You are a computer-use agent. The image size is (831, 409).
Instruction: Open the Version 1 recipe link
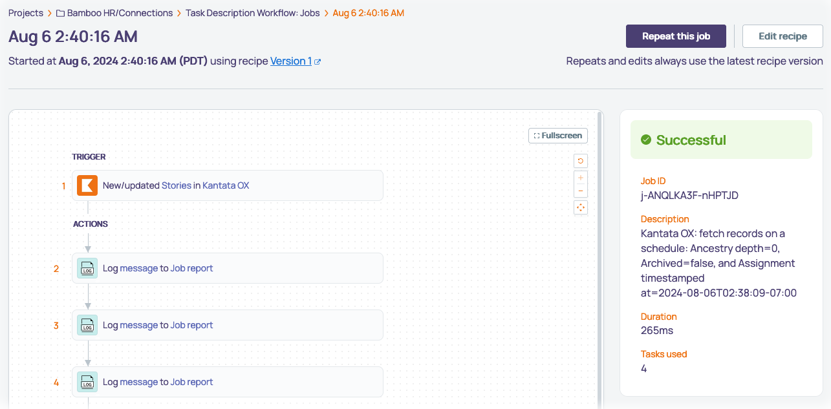(291, 61)
